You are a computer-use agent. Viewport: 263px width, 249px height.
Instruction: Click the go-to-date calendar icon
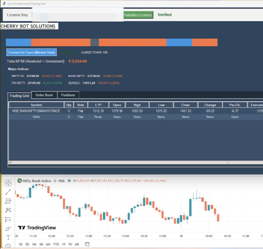[87, 244]
